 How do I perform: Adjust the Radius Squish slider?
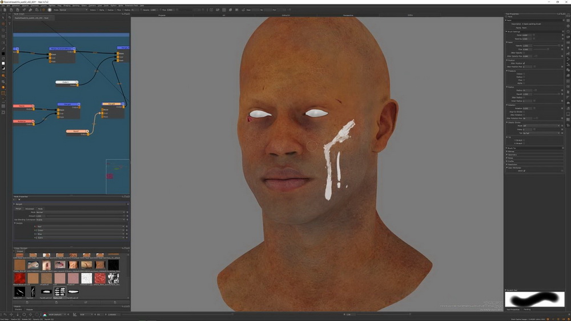click(546, 94)
